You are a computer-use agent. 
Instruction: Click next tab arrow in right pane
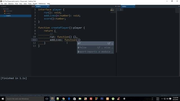click(120, 6)
